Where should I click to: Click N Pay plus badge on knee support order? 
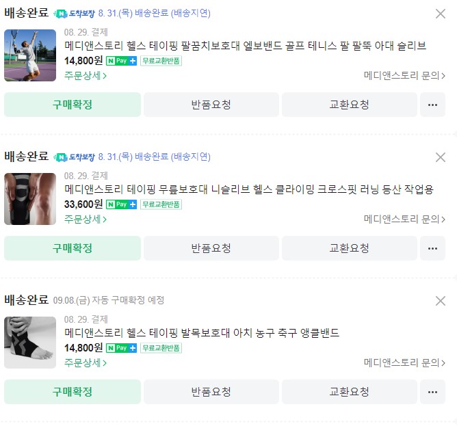[121, 204]
